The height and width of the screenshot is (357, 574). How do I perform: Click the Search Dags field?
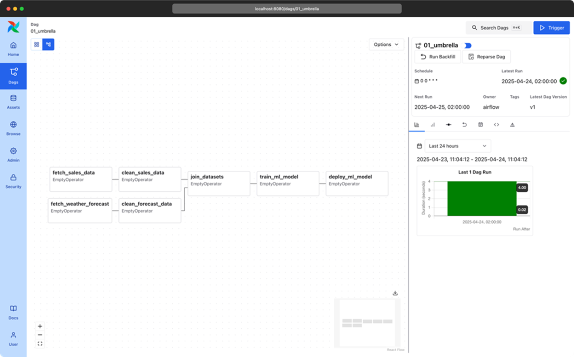point(498,28)
